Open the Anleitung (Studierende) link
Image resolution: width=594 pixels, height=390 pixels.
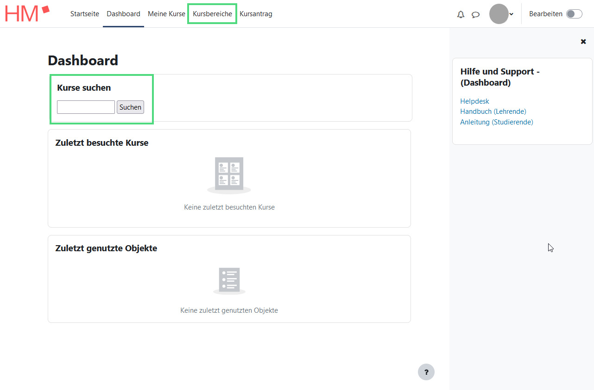(x=496, y=122)
